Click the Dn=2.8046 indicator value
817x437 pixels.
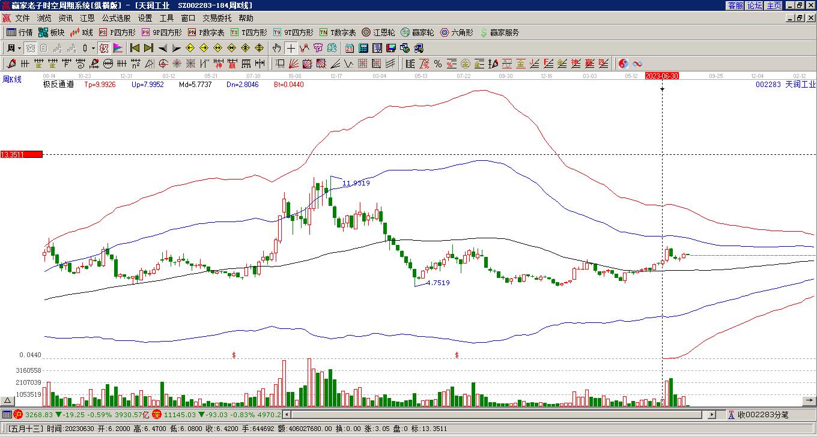[x=243, y=85]
